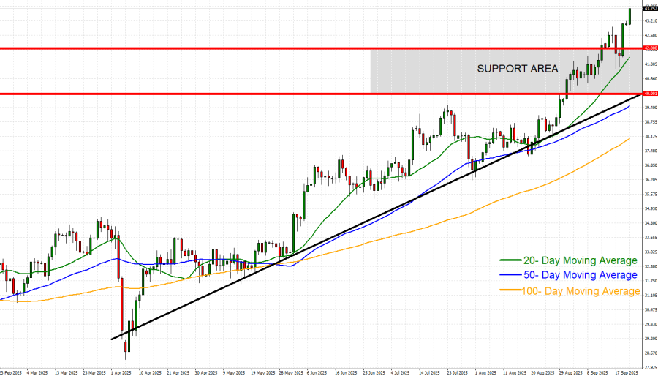Click the SUPPORT AREA text label

coord(518,69)
